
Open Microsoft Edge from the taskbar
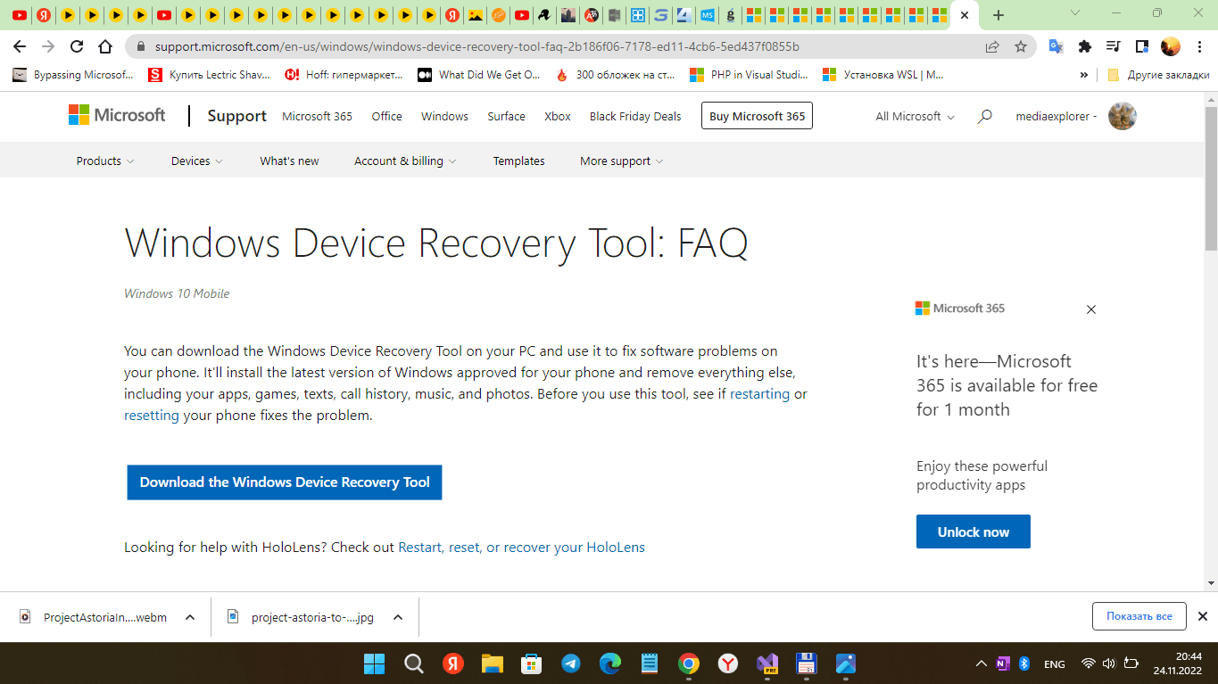click(610, 663)
